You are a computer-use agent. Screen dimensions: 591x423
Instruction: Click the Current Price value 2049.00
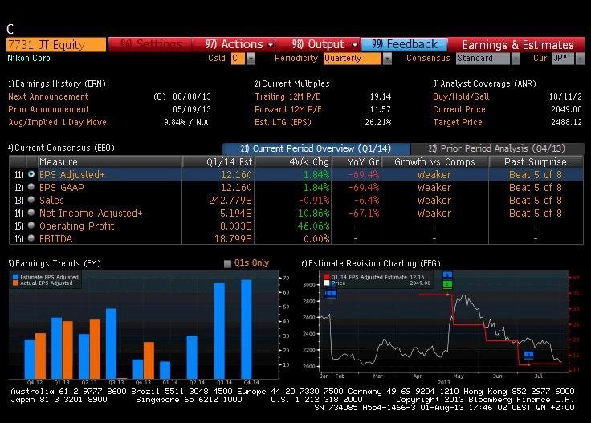click(566, 109)
